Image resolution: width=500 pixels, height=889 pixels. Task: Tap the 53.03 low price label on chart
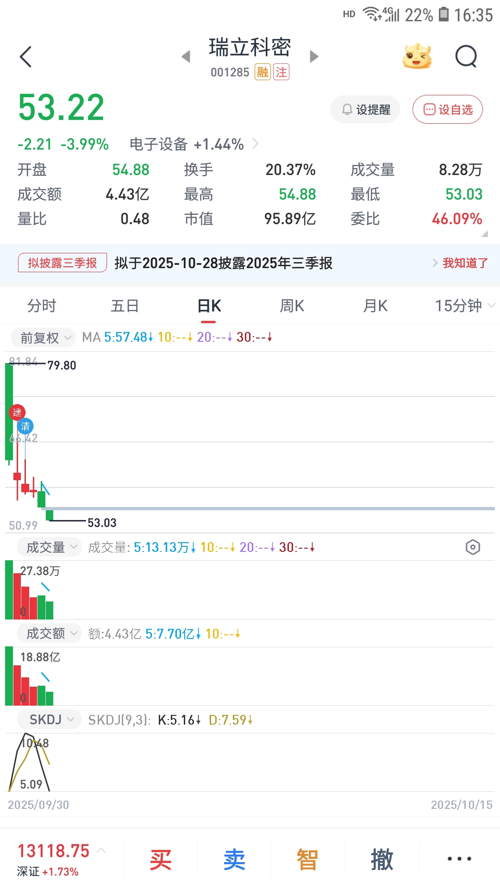click(102, 523)
